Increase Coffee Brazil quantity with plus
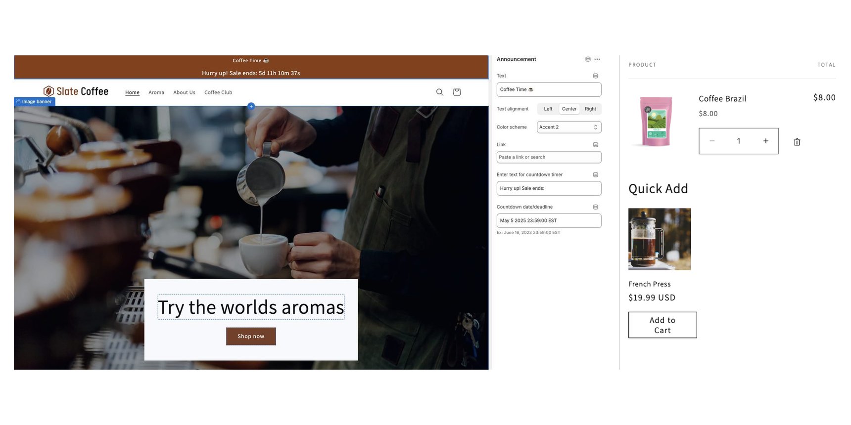 pos(765,141)
